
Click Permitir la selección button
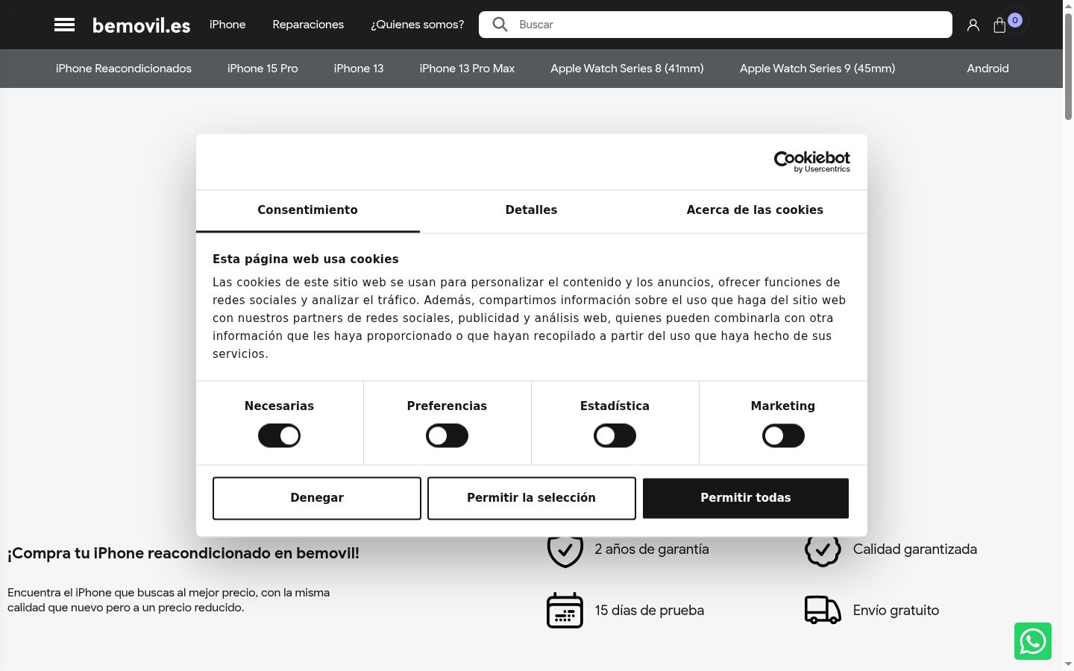coord(531,498)
